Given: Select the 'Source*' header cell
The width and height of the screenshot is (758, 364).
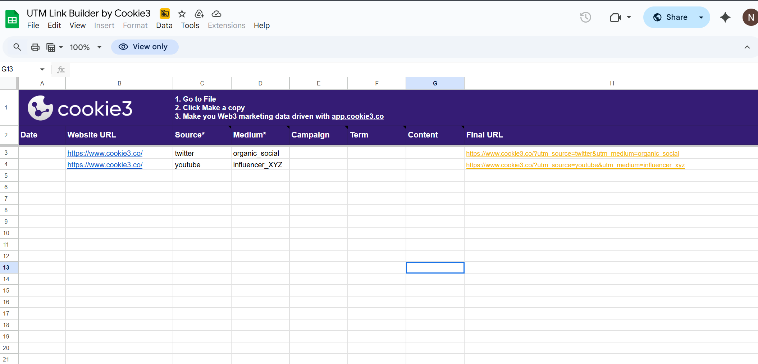Looking at the screenshot, I should tap(202, 135).
